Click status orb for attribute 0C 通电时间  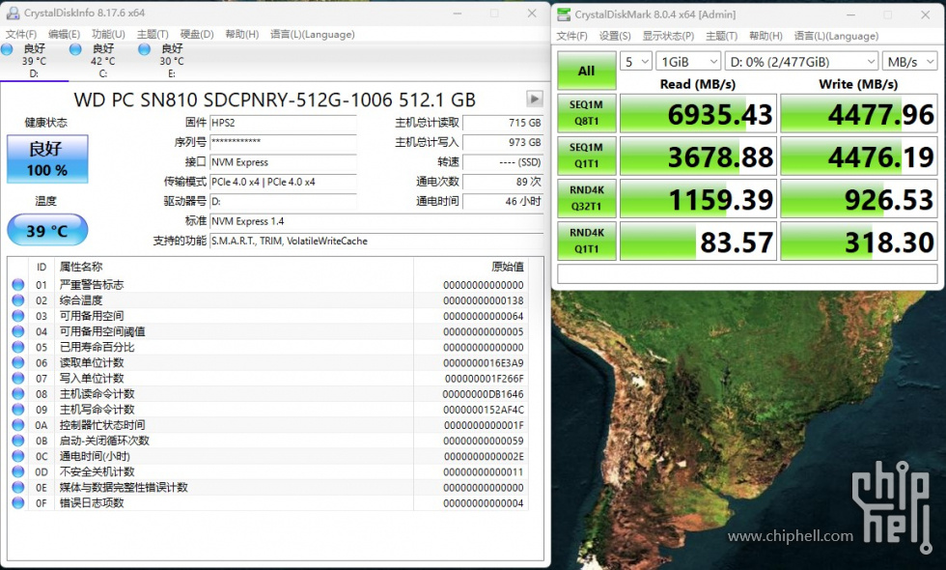pyautogui.click(x=17, y=456)
